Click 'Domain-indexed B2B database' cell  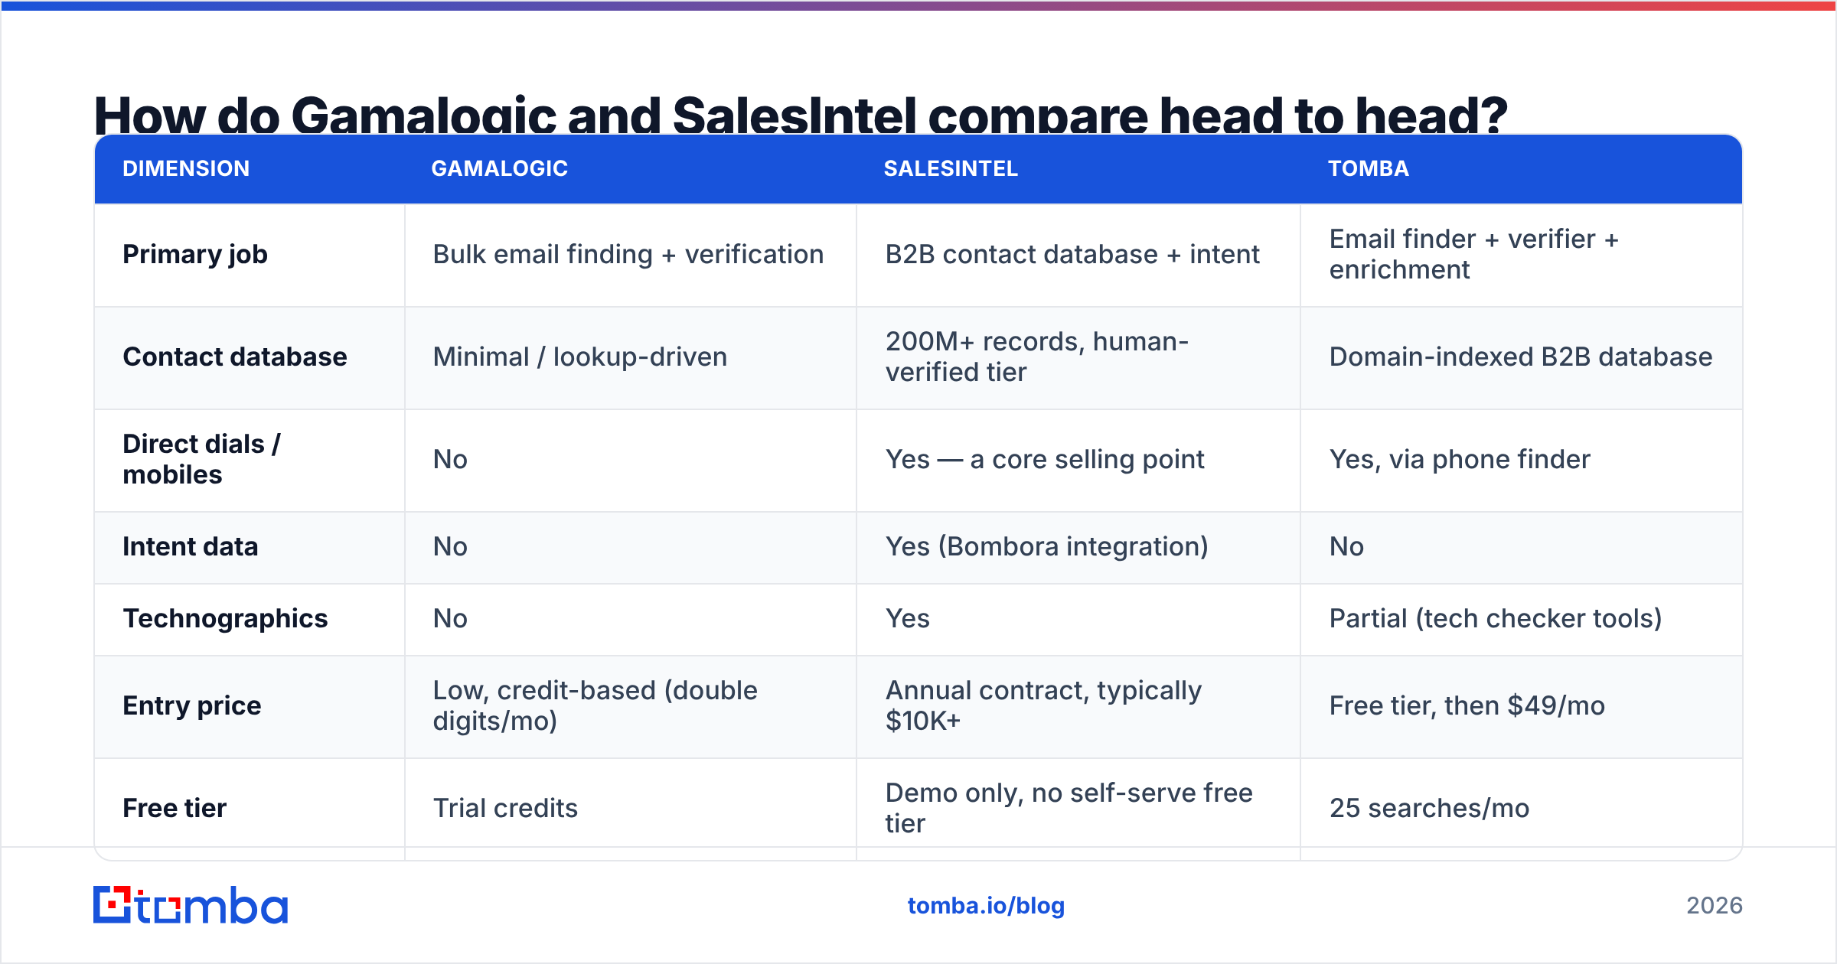[1521, 357]
